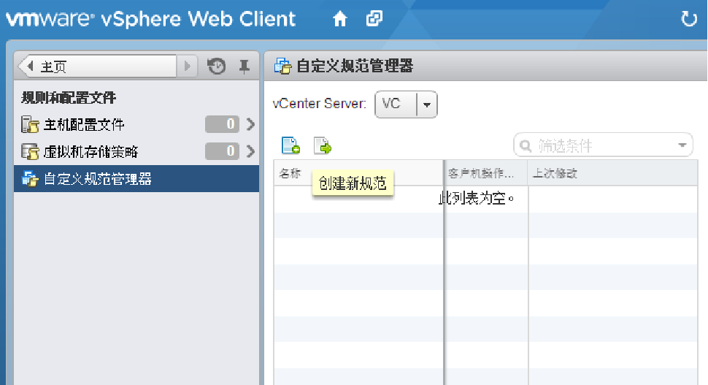Click the import specification icon
708x385 pixels.
(x=323, y=145)
